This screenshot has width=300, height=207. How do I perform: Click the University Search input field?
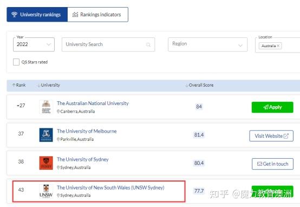point(108,44)
